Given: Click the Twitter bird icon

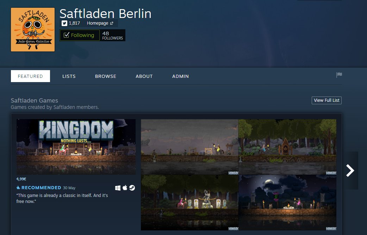Looking at the screenshot, I should pos(64,23).
